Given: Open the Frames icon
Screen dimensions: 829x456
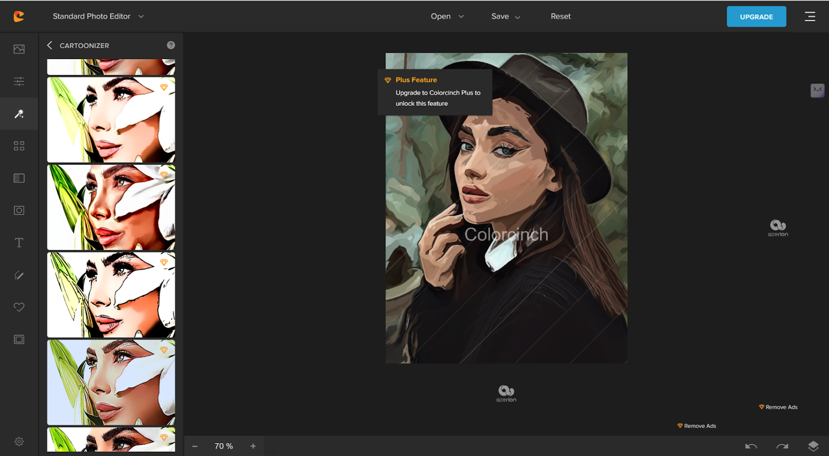Looking at the screenshot, I should (19, 339).
